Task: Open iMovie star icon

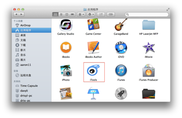Action: (149, 48)
